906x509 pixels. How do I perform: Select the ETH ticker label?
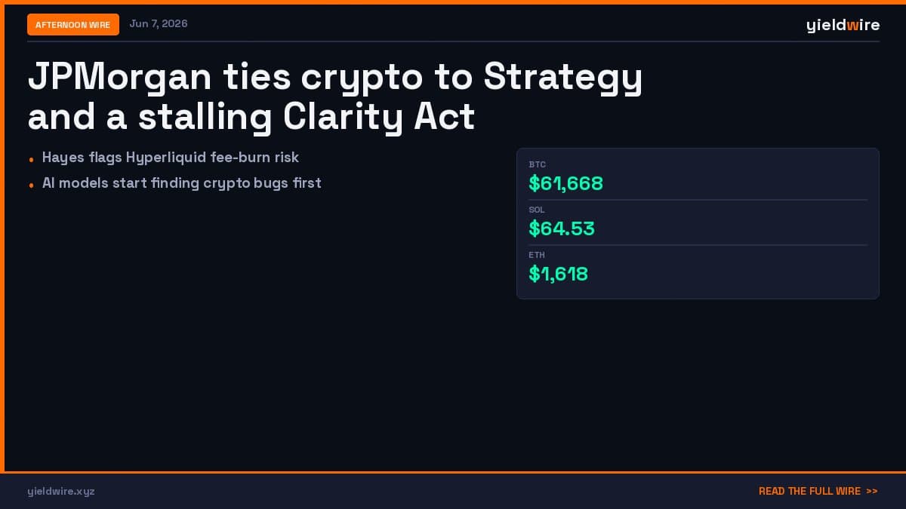[x=537, y=255]
